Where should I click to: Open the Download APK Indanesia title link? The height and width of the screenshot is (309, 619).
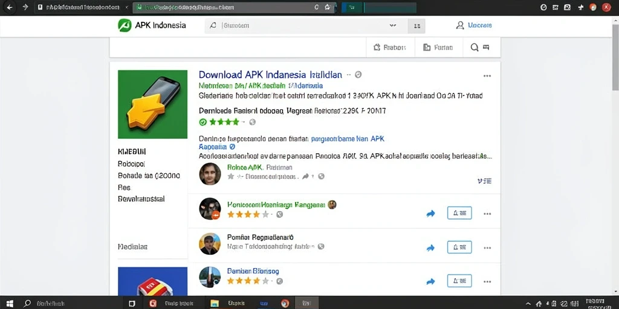coord(270,74)
